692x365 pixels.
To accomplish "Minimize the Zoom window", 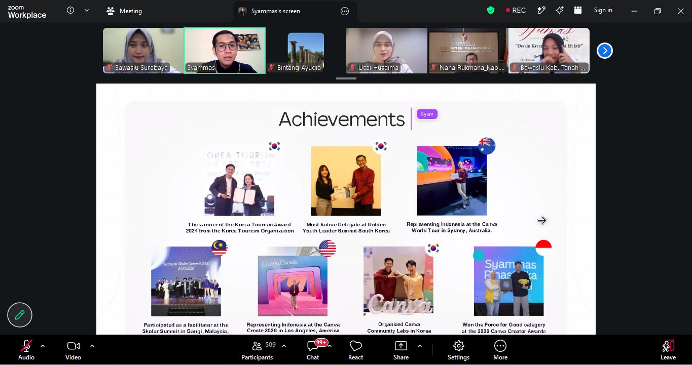I will [x=634, y=11].
